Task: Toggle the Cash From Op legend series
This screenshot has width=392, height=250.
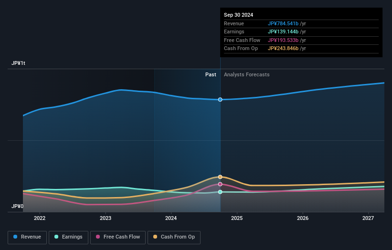Action: 174,237
